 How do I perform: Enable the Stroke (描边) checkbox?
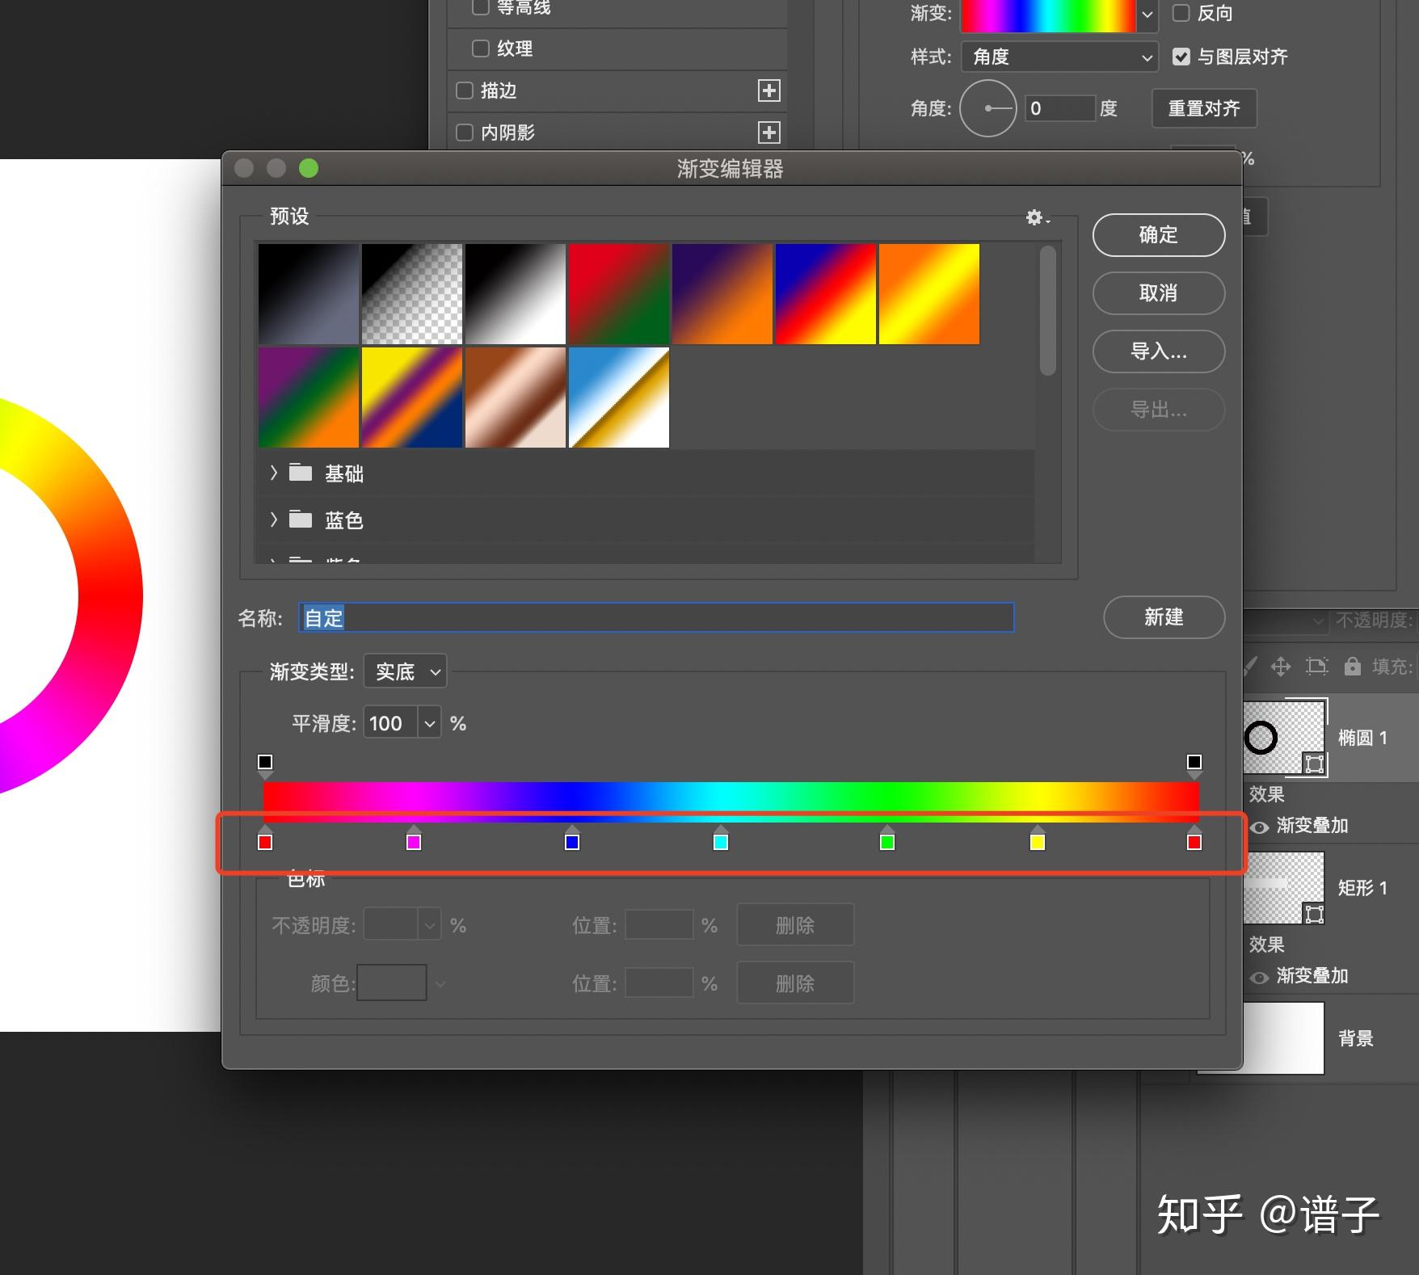click(465, 90)
